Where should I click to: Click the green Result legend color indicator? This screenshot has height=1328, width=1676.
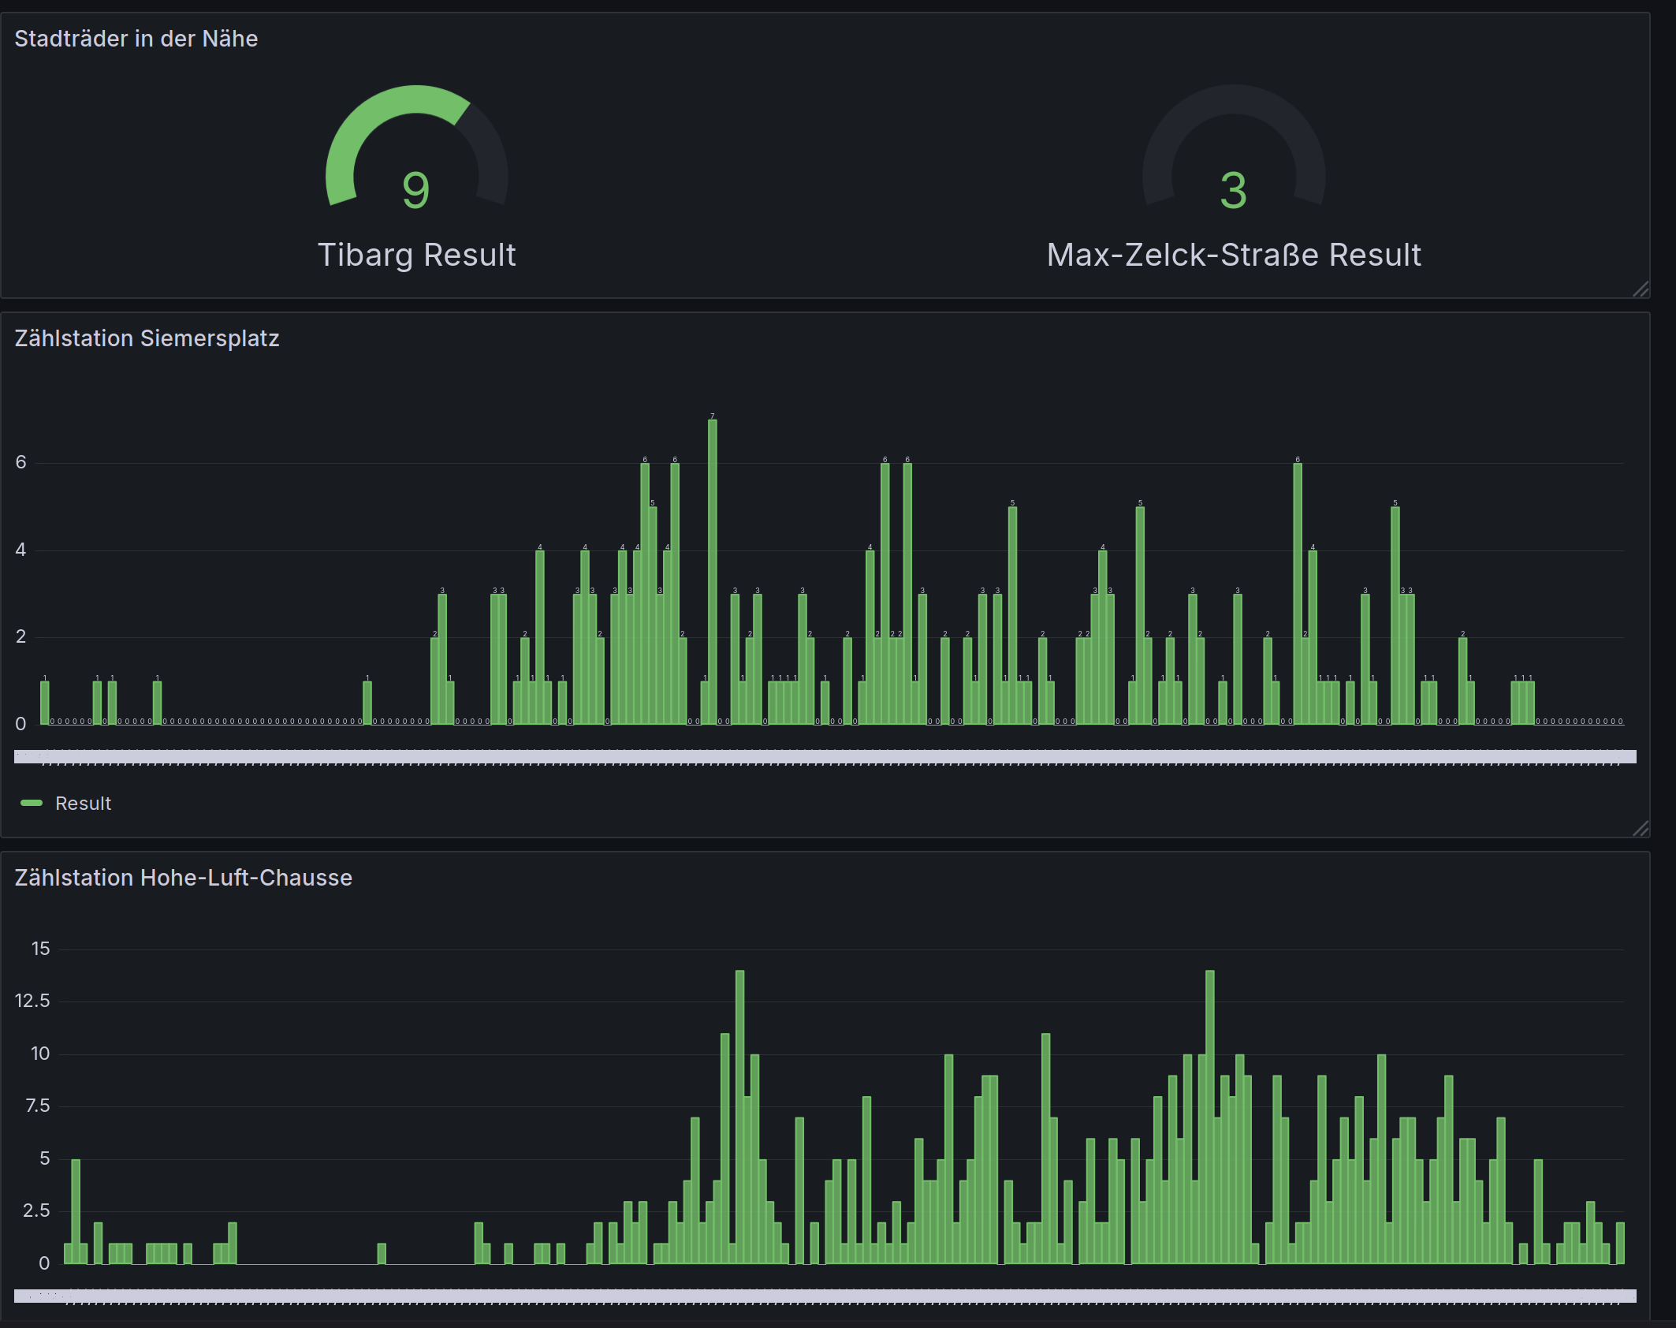(32, 803)
